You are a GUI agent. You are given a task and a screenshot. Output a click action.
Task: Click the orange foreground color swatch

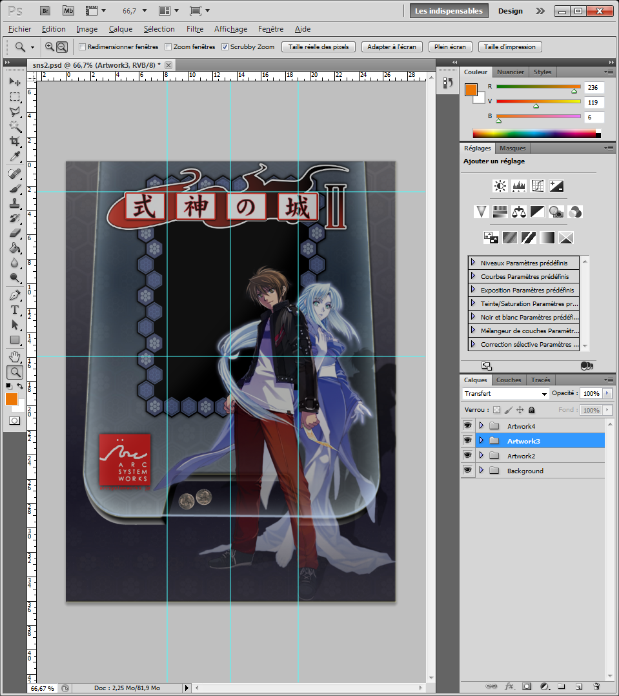[12, 399]
